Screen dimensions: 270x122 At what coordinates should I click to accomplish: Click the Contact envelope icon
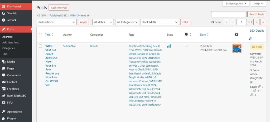pos(3,82)
